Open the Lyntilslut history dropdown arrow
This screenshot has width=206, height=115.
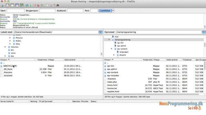click(x=113, y=11)
